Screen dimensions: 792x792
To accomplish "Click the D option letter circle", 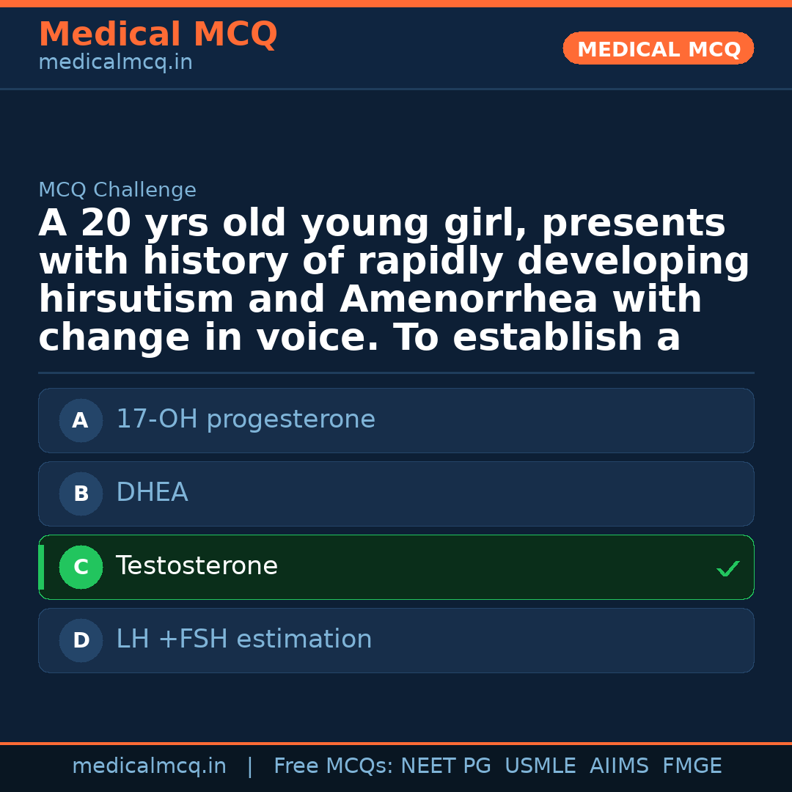I will tap(81, 640).
